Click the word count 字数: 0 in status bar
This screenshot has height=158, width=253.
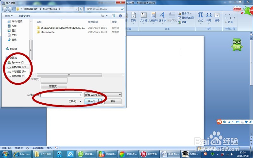pyautogui.click(x=19, y=148)
